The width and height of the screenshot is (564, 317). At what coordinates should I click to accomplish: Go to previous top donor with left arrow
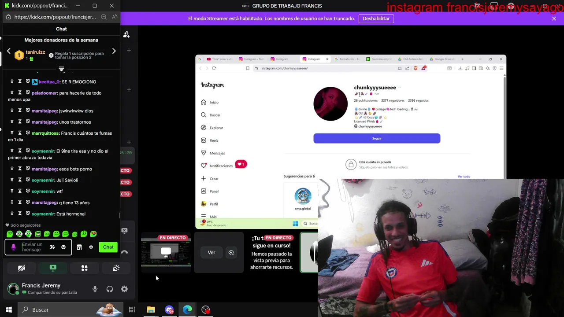[8, 51]
